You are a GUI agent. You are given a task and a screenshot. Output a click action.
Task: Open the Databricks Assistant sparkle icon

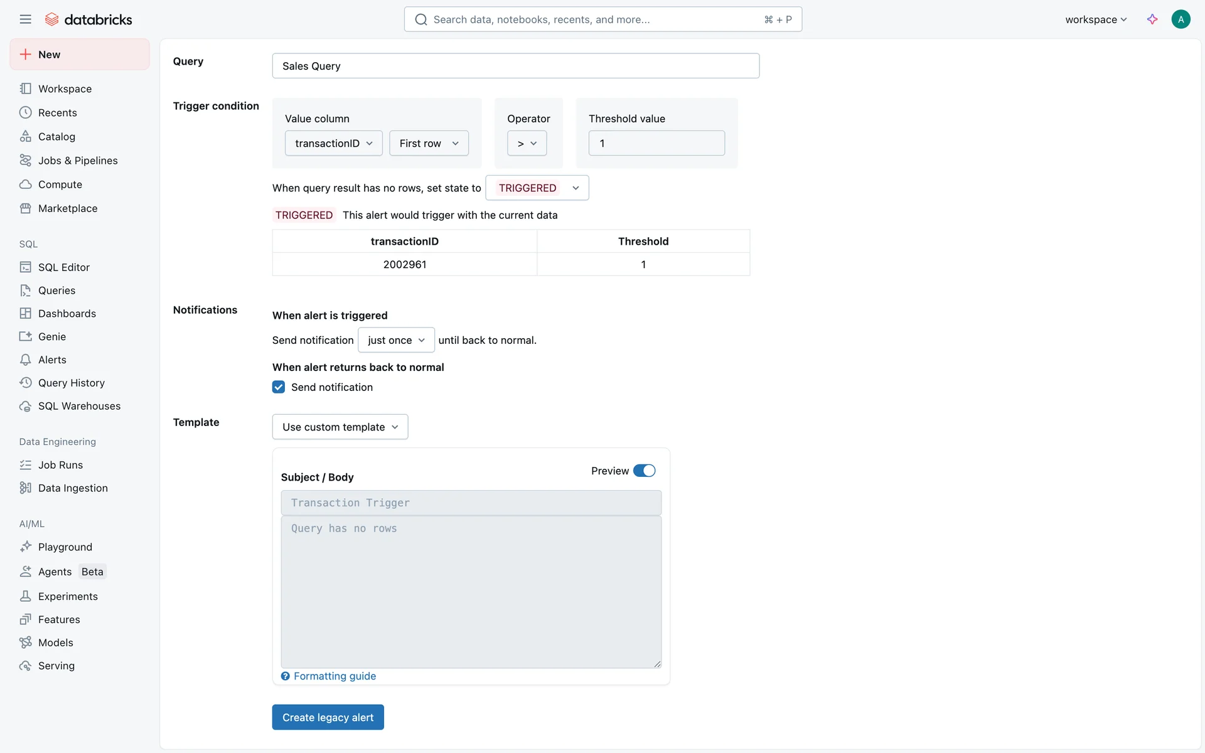[x=1152, y=19]
